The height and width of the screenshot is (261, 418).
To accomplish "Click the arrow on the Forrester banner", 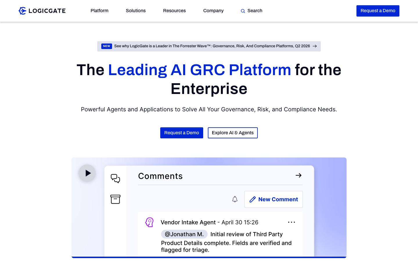I will 315,46.
